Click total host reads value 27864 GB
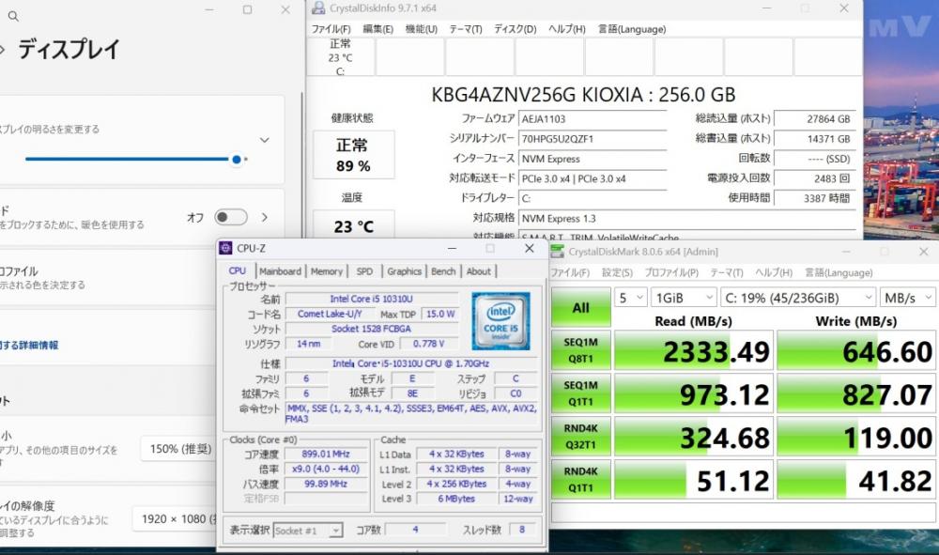Screen dimensions: 939x555 [x=815, y=118]
